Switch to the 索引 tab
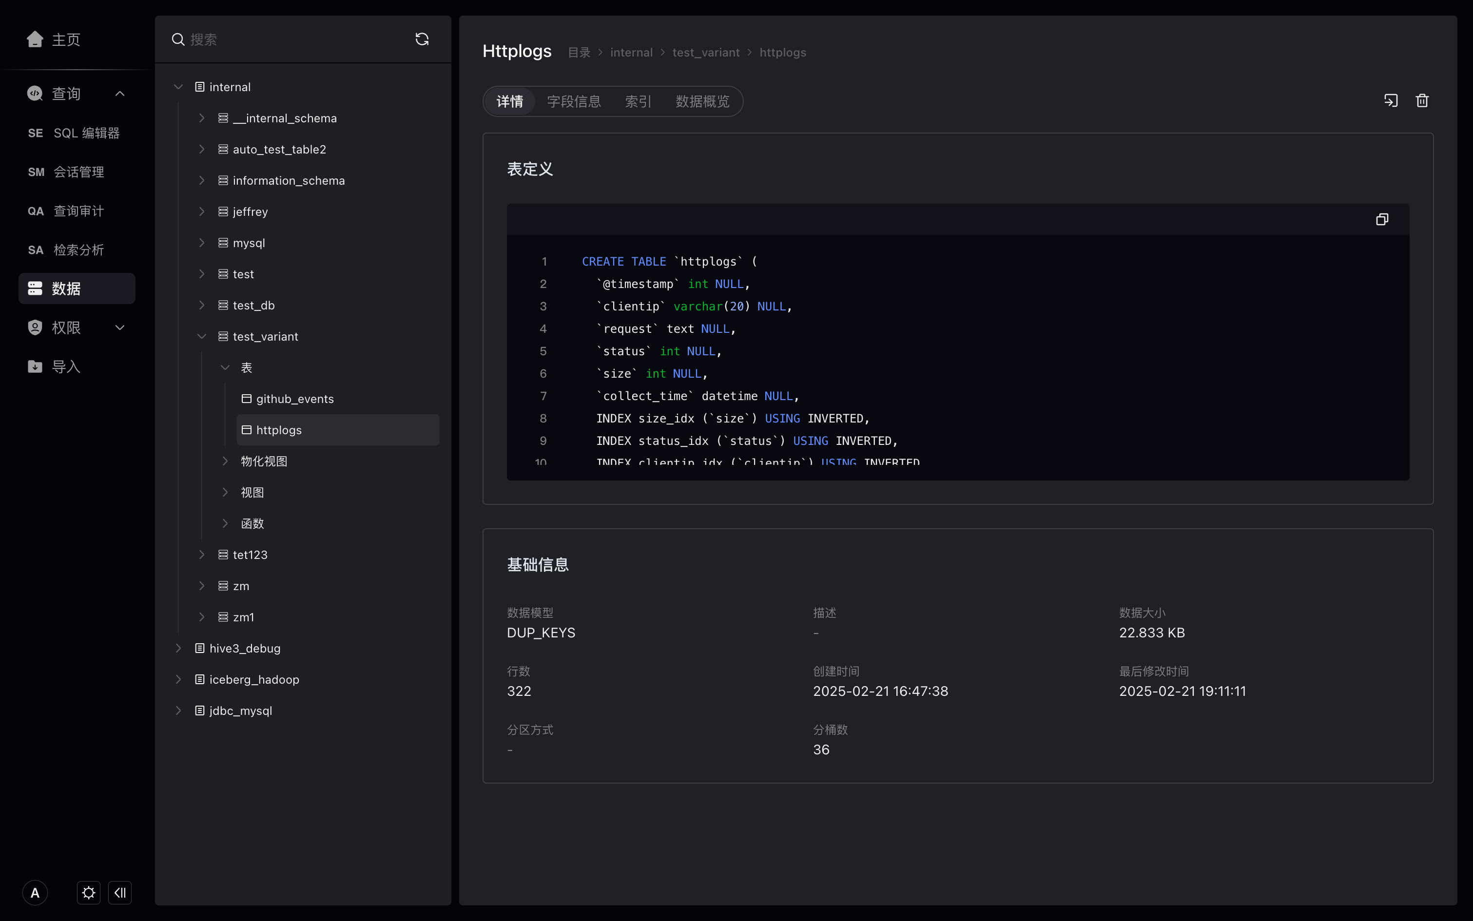The width and height of the screenshot is (1473, 921). tap(638, 101)
